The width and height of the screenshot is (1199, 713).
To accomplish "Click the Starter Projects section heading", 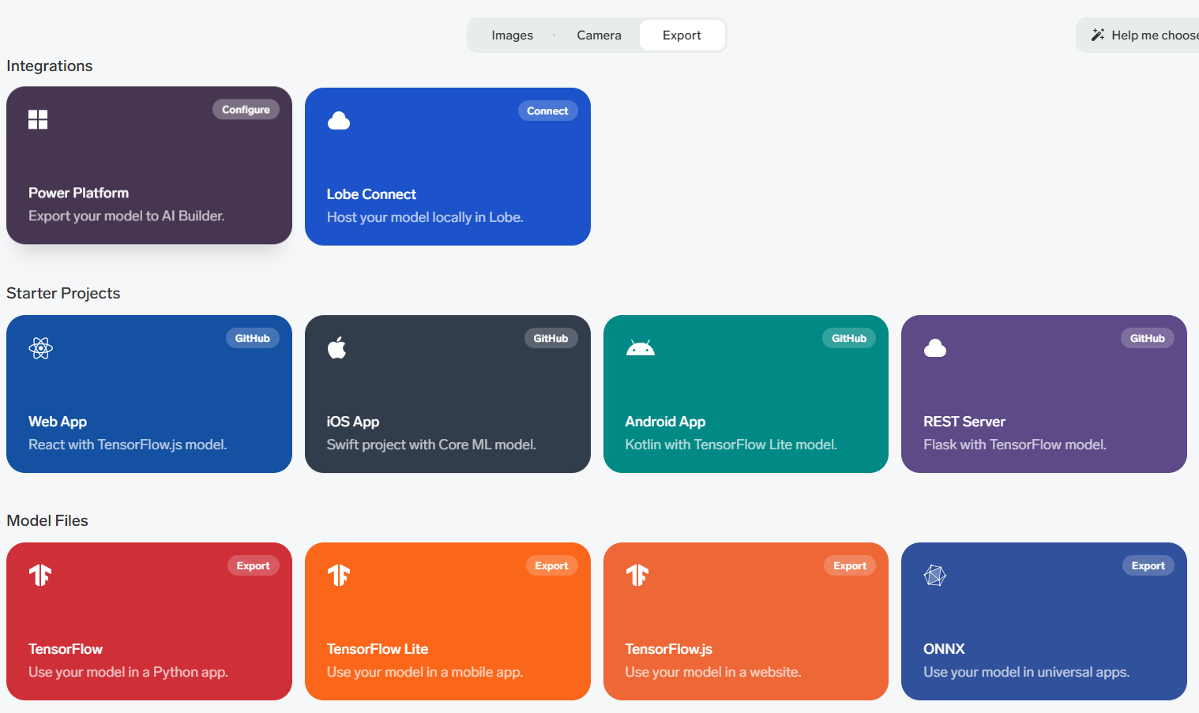I will [63, 294].
